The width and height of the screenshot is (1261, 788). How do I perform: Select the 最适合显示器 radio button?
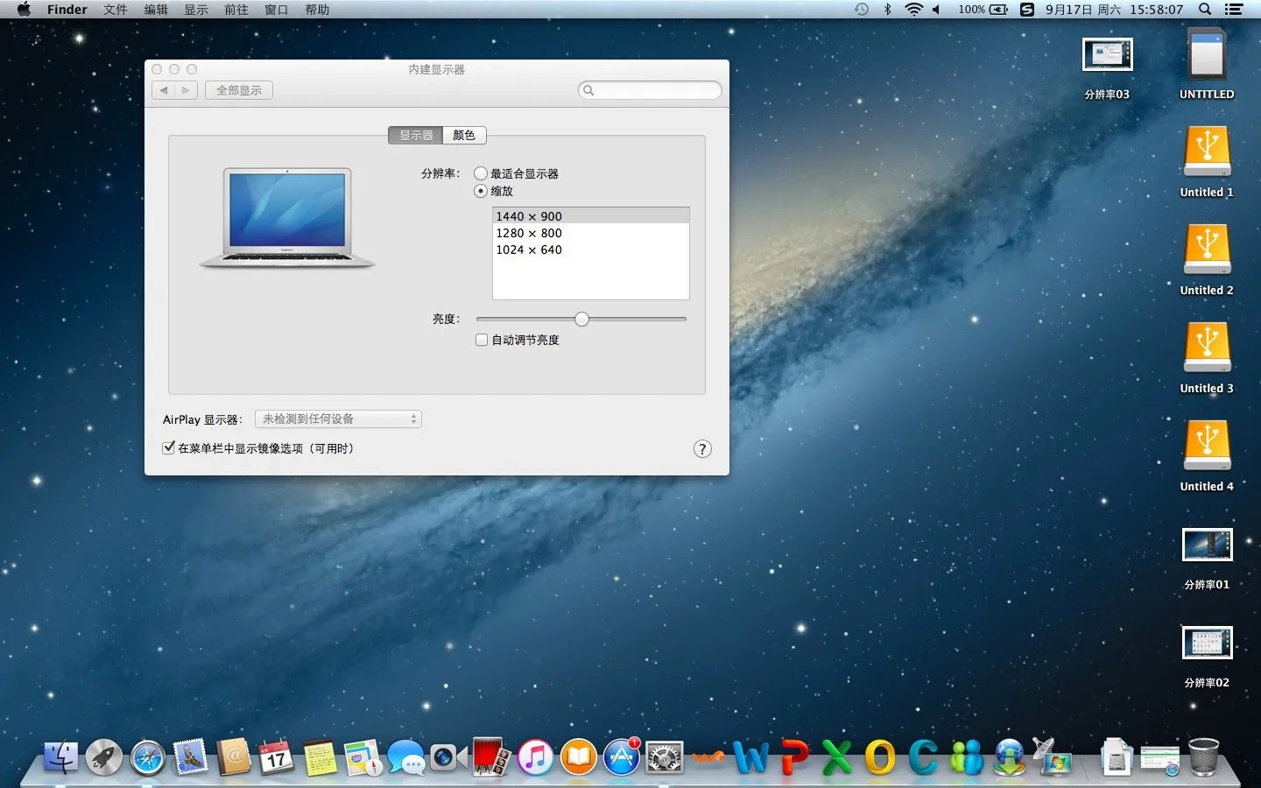(481, 174)
